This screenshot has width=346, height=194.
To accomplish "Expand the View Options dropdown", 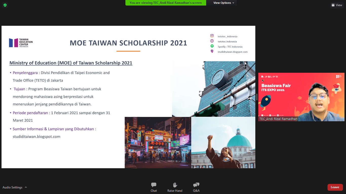I will [x=224, y=3].
